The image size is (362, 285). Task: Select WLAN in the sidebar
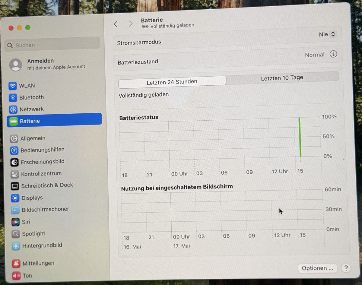(x=27, y=86)
